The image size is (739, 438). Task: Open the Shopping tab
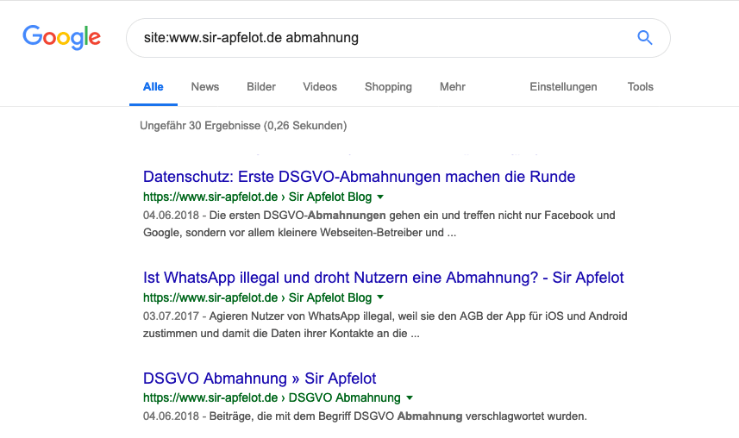[388, 87]
